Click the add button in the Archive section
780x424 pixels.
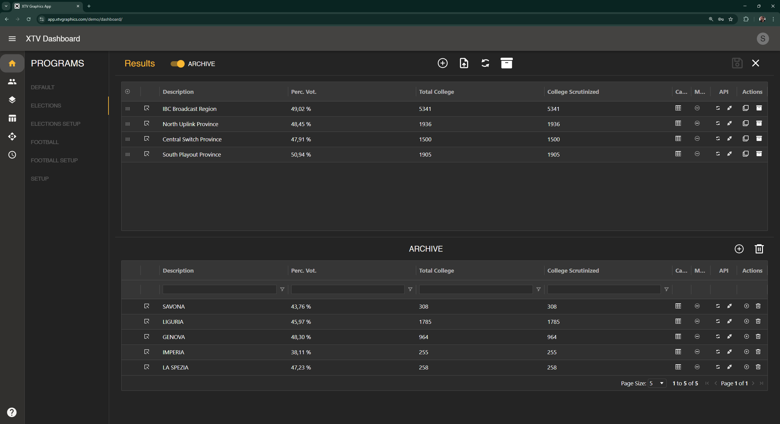click(739, 249)
